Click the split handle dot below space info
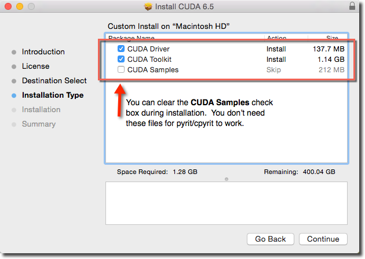Image resolution: width=365 pixels, height=259 pixels. click(x=227, y=179)
